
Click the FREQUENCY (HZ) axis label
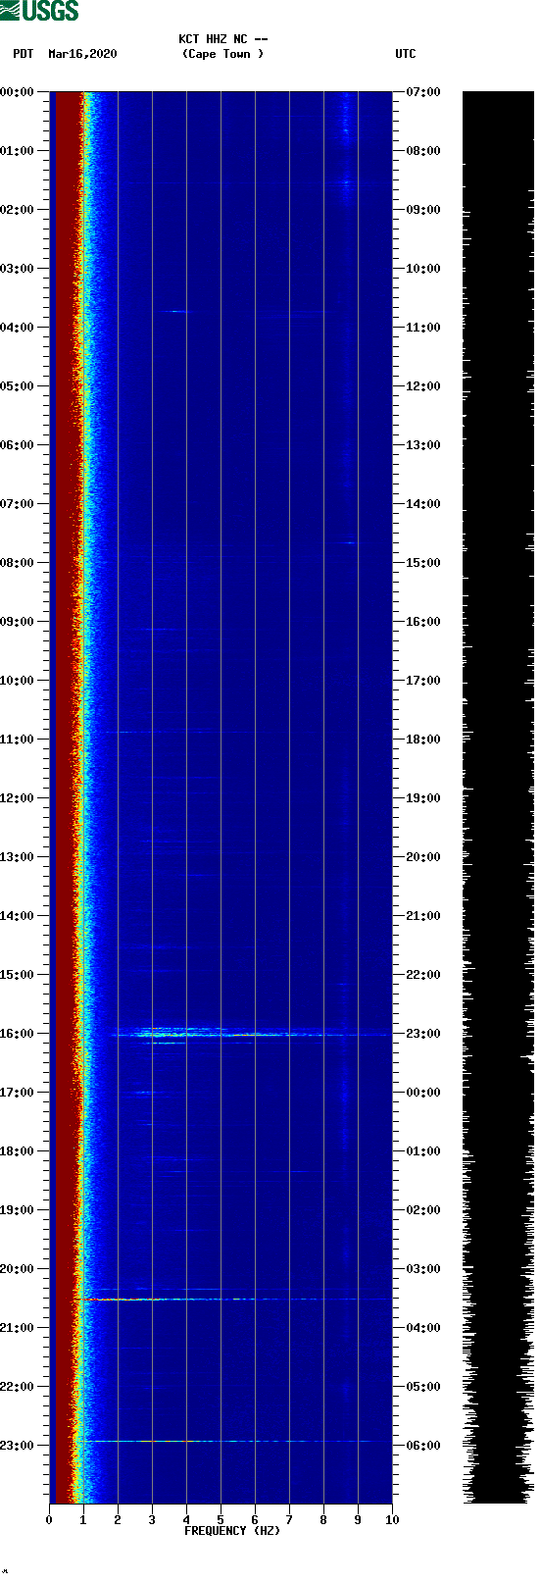pyautogui.click(x=232, y=1531)
